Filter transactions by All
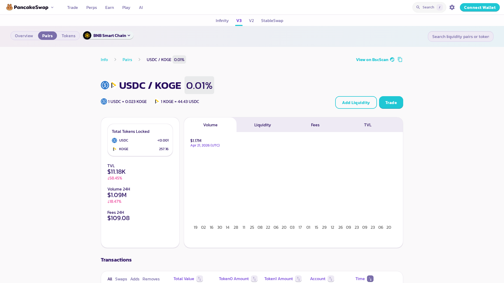This screenshot has height=283, width=504. pos(110,279)
